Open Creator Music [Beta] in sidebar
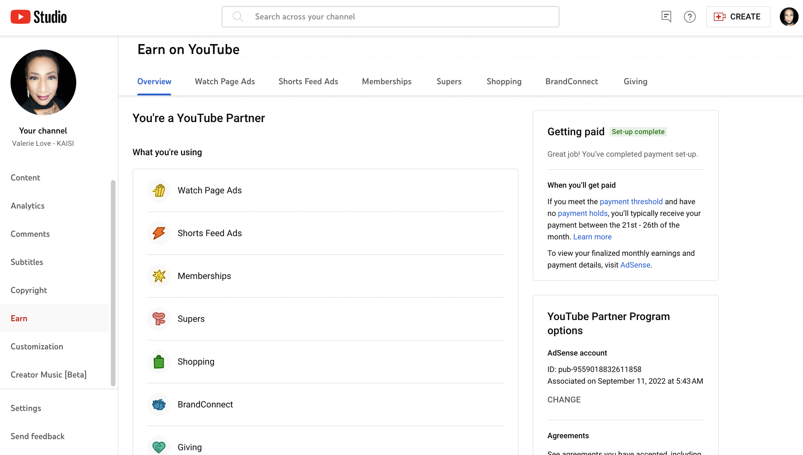Viewport: 803px width, 455px height. [49, 375]
